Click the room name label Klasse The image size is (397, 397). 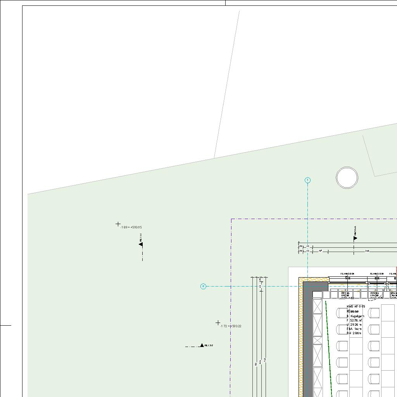pos(353,311)
